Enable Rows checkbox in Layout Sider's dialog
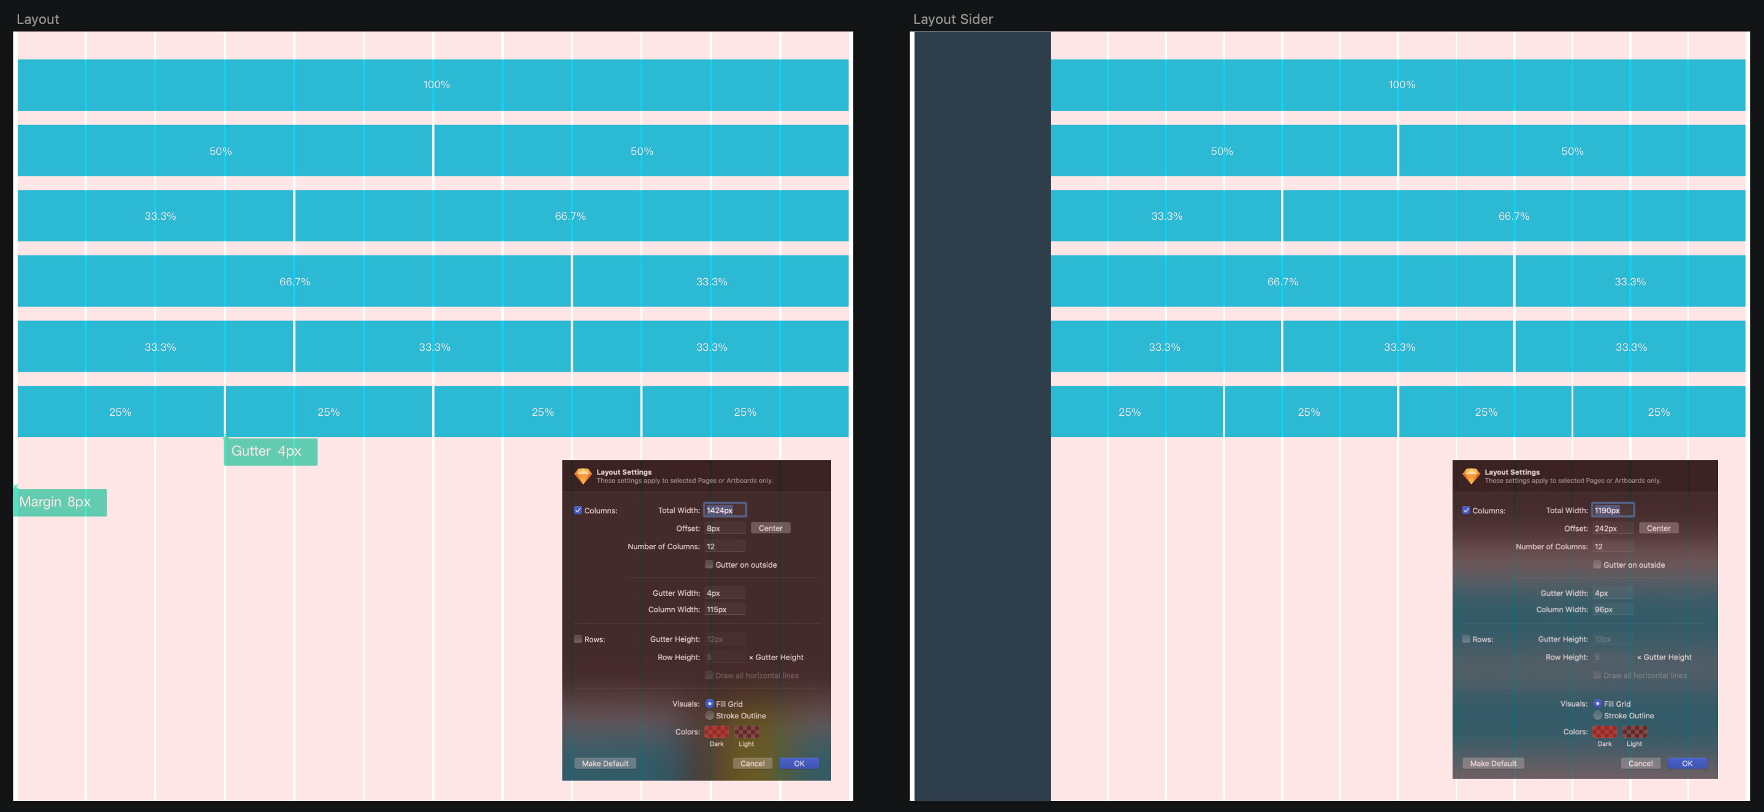This screenshot has width=1764, height=812. click(1466, 639)
